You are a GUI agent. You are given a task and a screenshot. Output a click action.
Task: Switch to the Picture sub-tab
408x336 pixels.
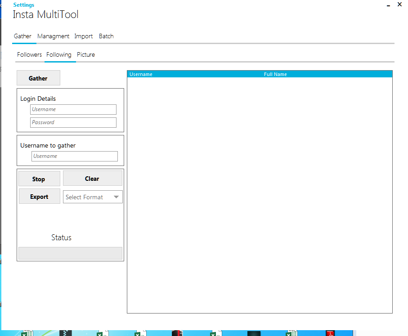[x=86, y=55]
